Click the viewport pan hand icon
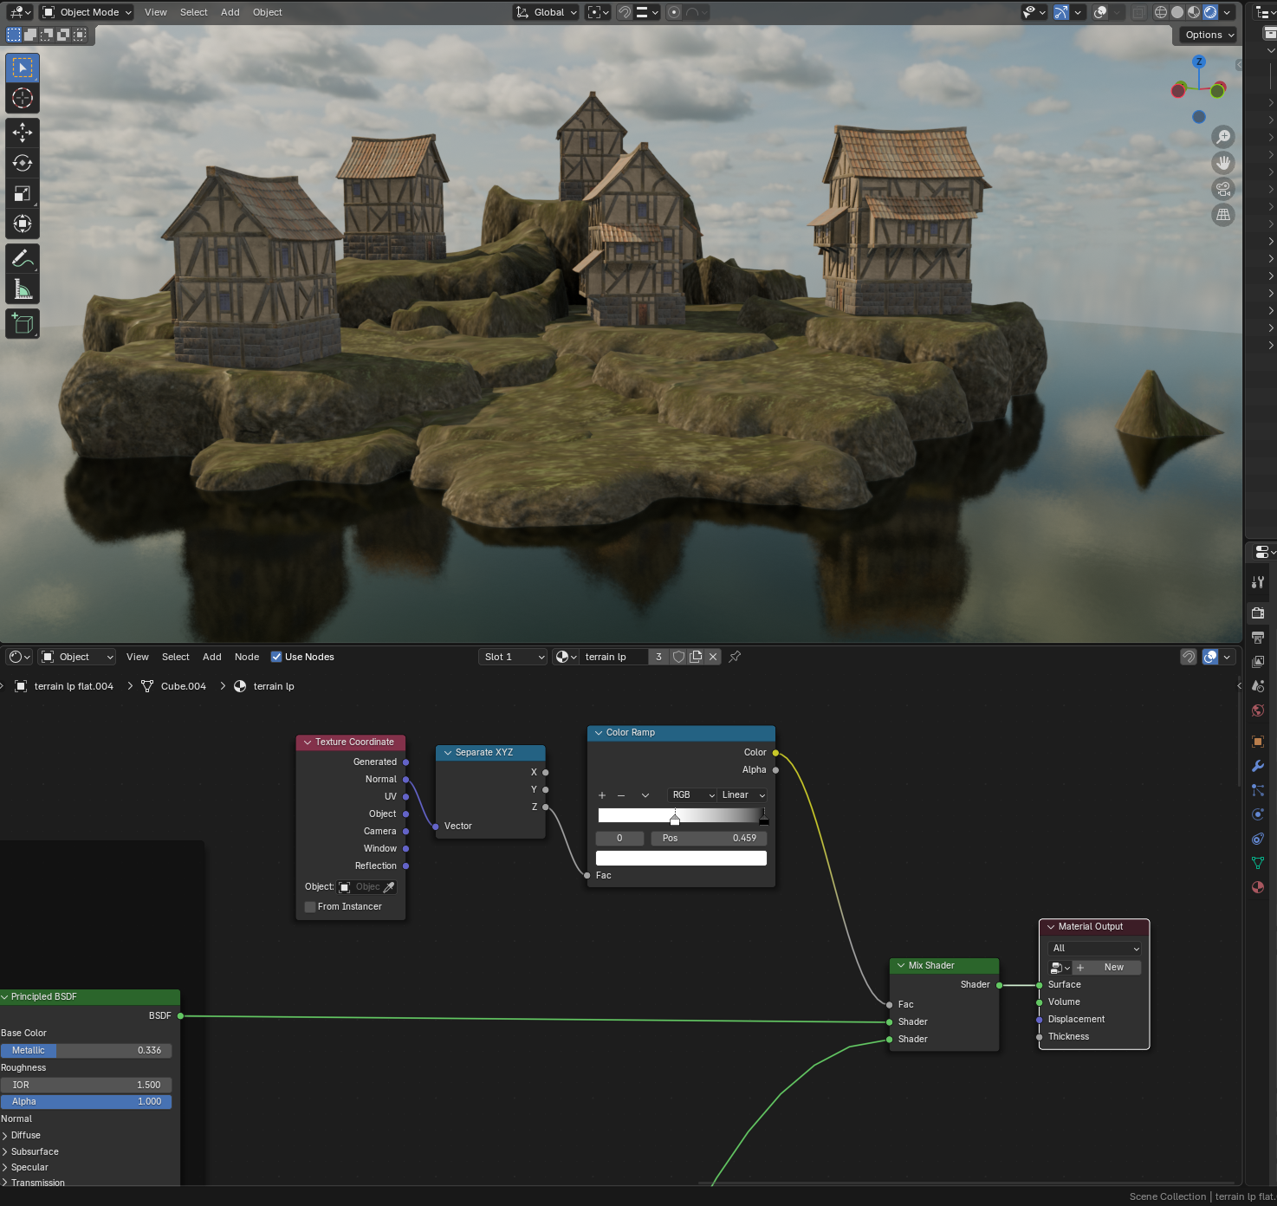1277x1206 pixels. (1223, 163)
